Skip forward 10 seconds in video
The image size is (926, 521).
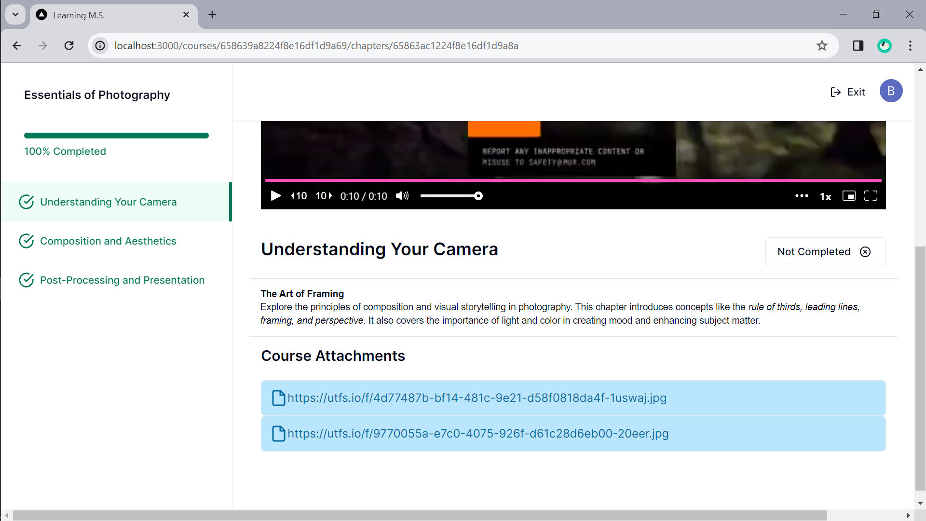tap(324, 196)
